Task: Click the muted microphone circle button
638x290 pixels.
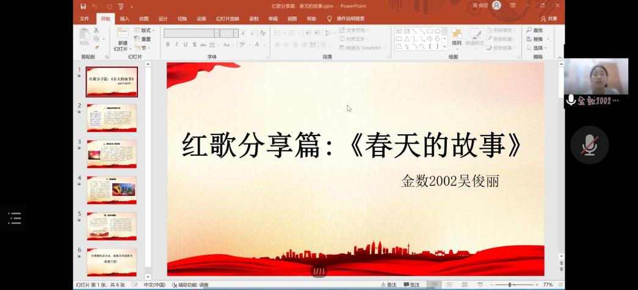Action: 589,145
